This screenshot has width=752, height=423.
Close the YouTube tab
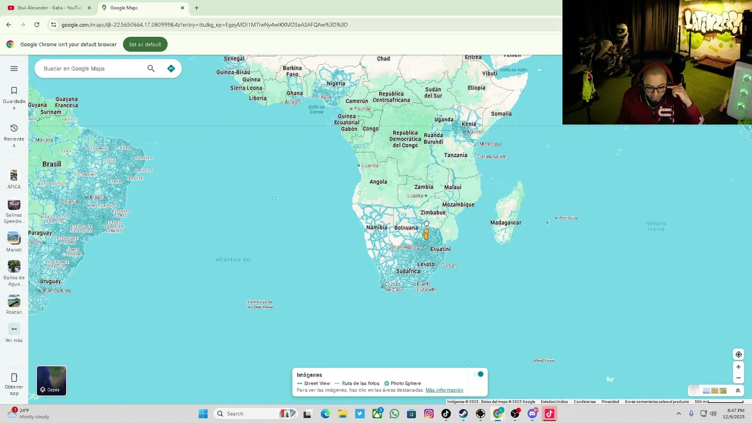click(x=89, y=8)
